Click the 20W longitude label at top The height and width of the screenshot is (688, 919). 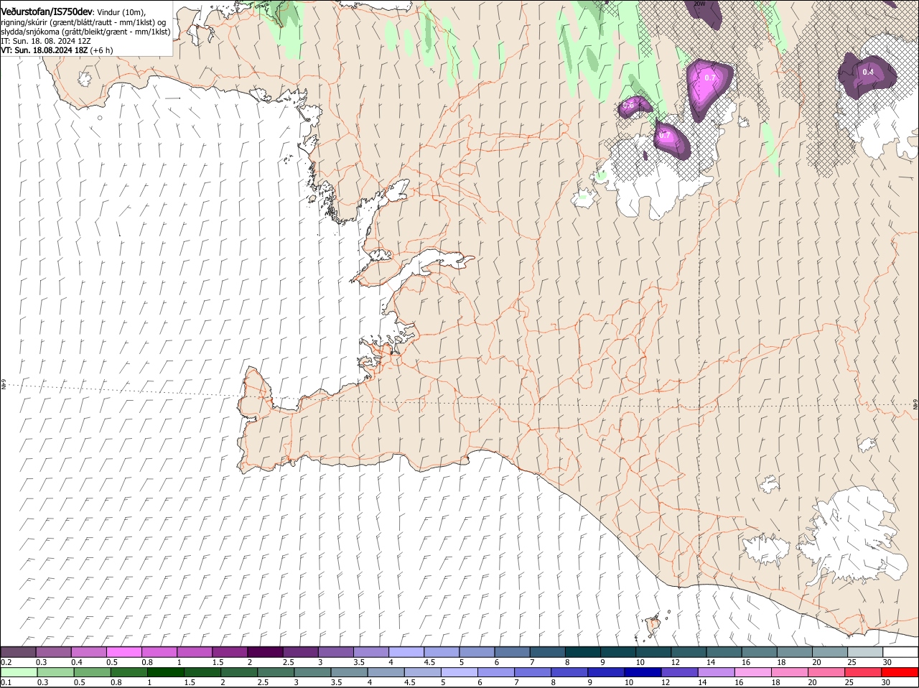coord(699,4)
